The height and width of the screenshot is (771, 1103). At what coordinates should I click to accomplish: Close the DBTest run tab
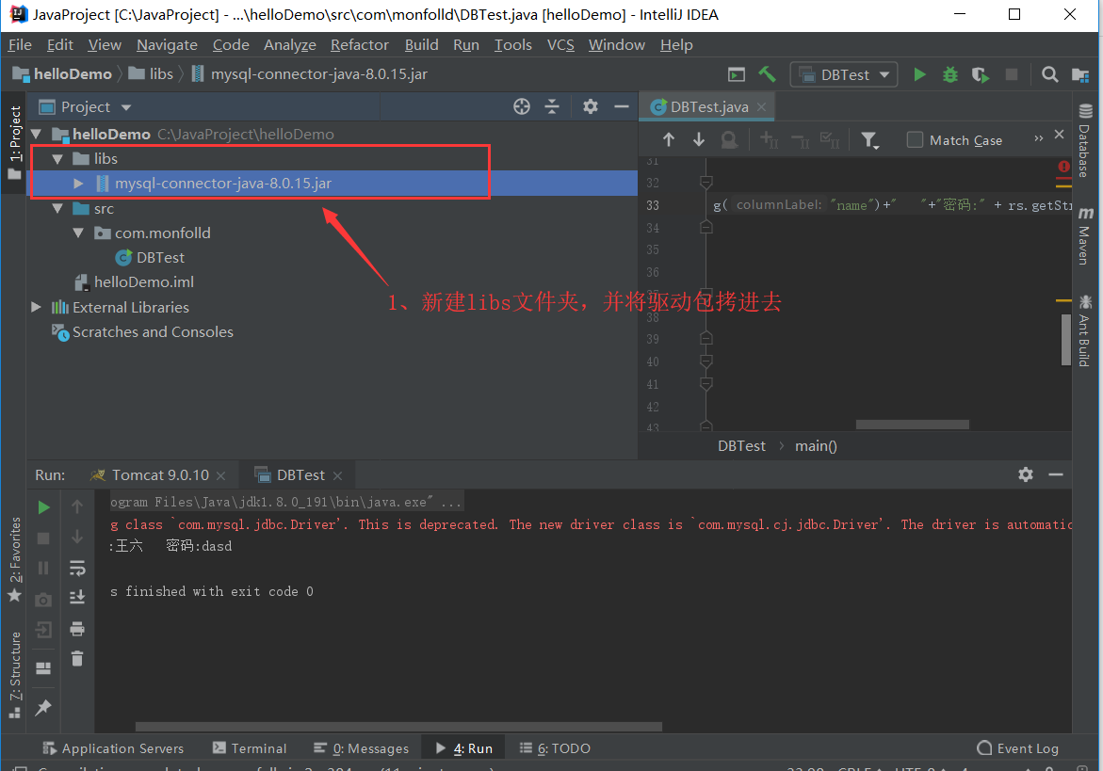click(x=337, y=475)
